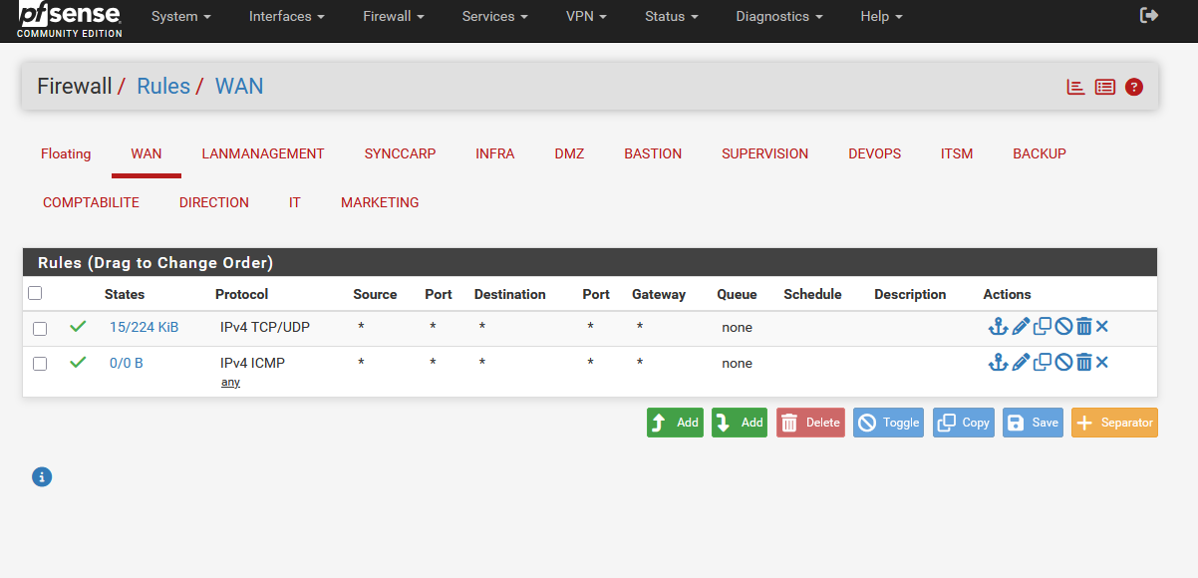Click the 'IPv4 TCP/UDP' protocol cell
Viewport: 1198px width, 578px height.
pos(265,327)
